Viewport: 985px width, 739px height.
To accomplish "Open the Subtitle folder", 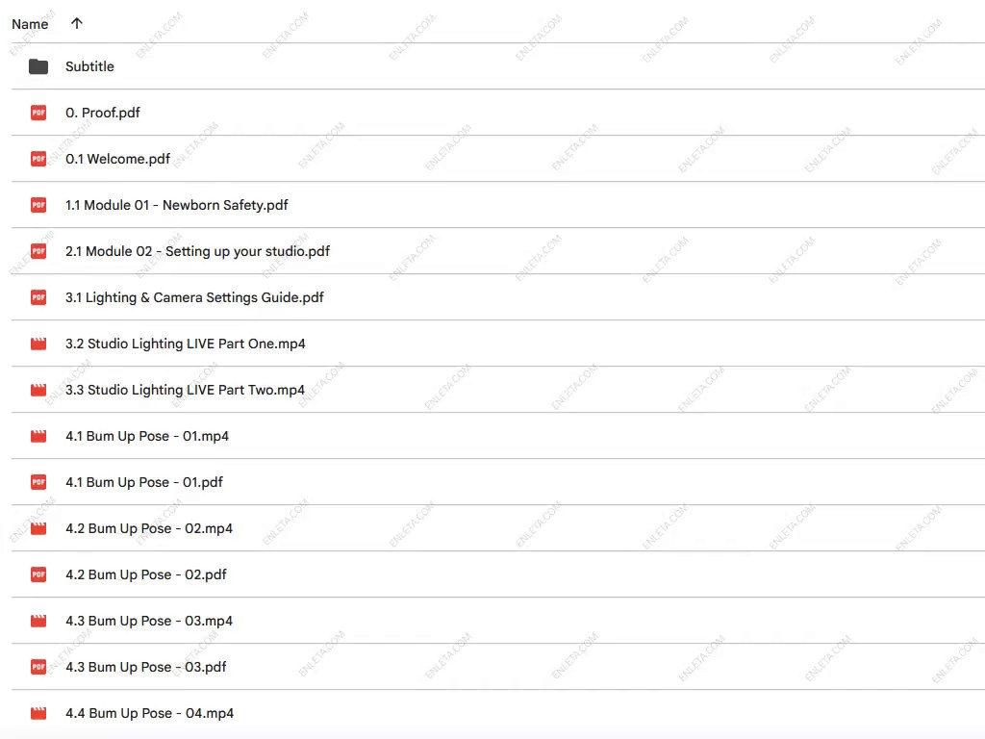I will (89, 66).
